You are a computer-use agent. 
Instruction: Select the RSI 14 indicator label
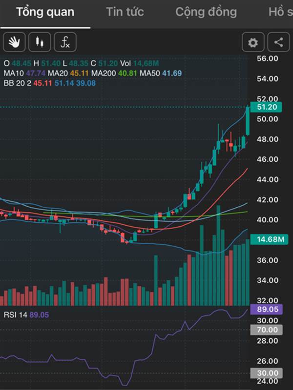(x=26, y=315)
